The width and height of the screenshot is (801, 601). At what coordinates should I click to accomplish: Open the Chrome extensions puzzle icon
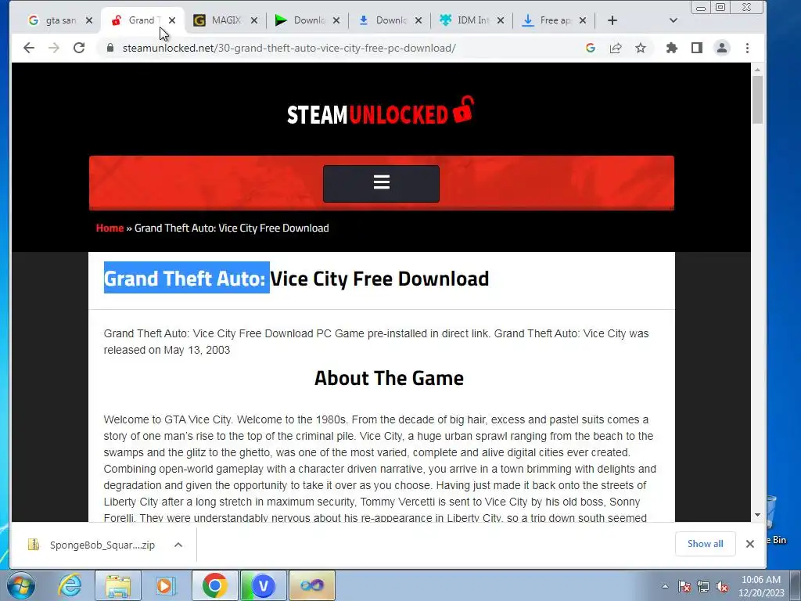point(672,48)
